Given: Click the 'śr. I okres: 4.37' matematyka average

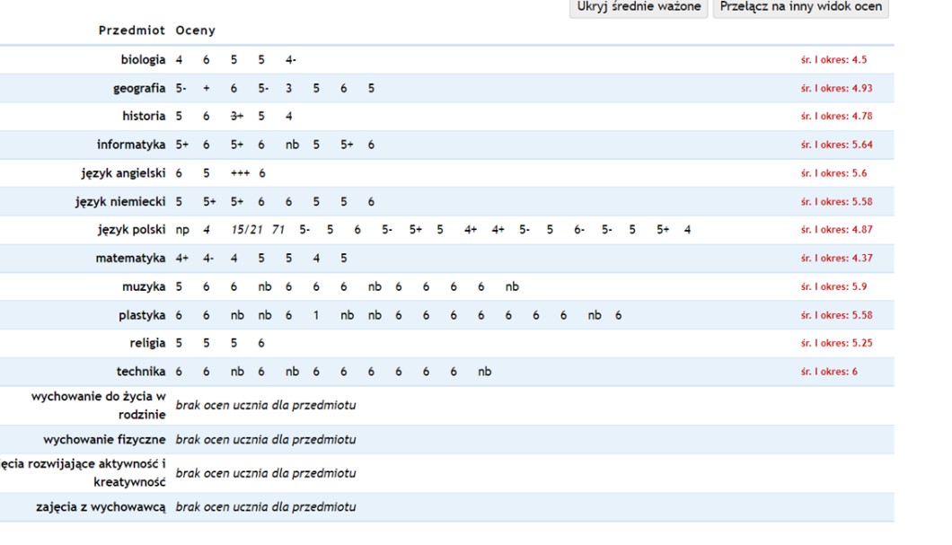Looking at the screenshot, I should pyautogui.click(x=836, y=259).
